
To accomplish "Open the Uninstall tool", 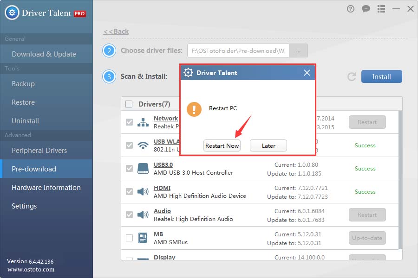I will click(46, 121).
